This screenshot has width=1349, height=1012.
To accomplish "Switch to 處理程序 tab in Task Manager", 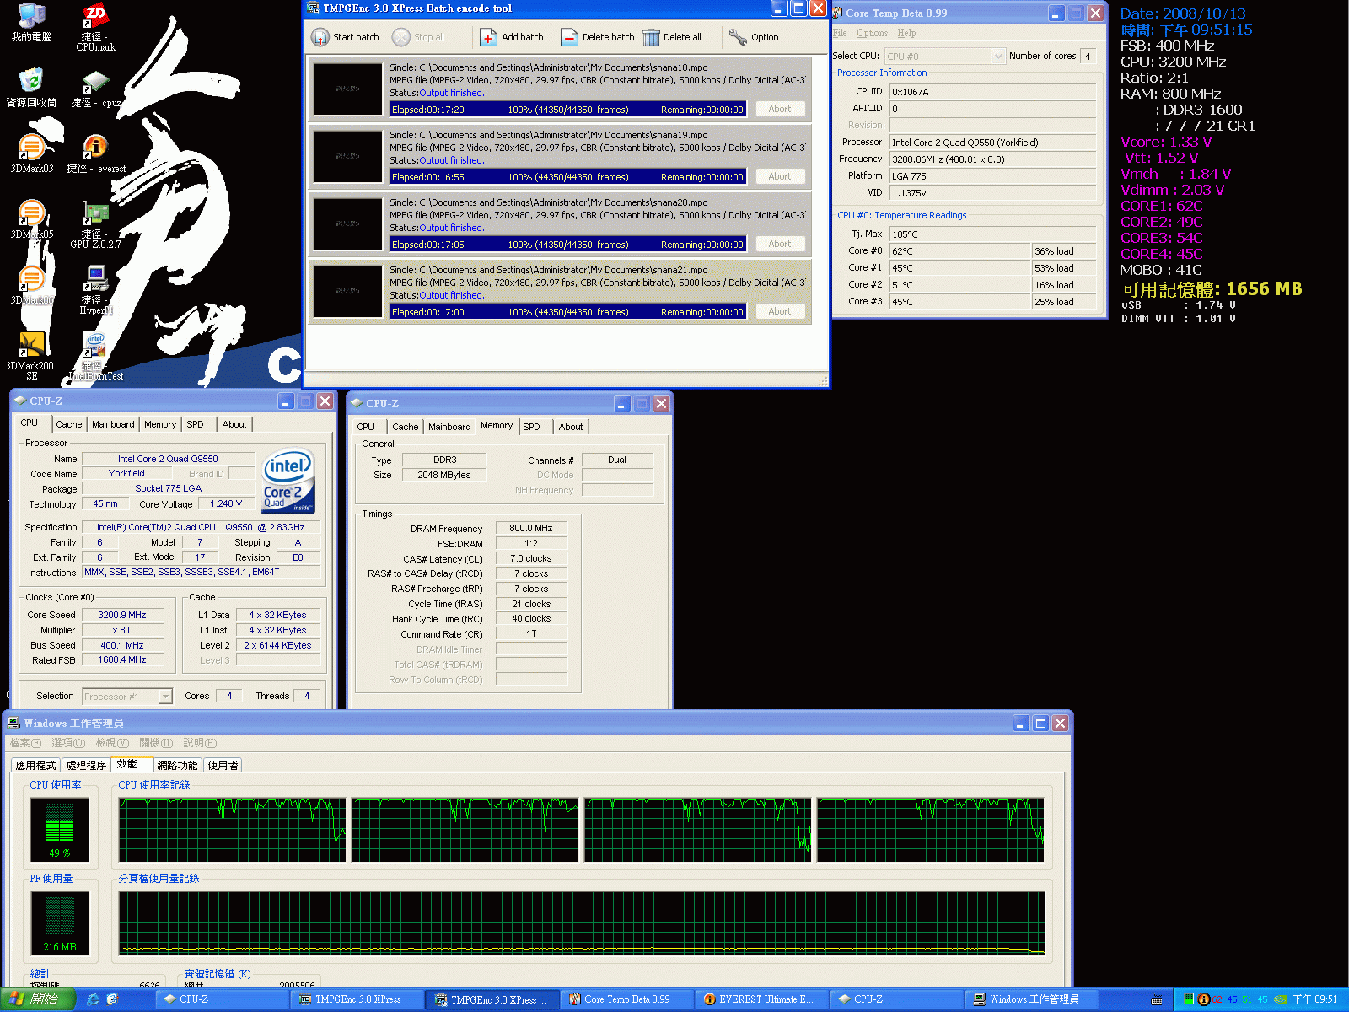I will (x=86, y=765).
